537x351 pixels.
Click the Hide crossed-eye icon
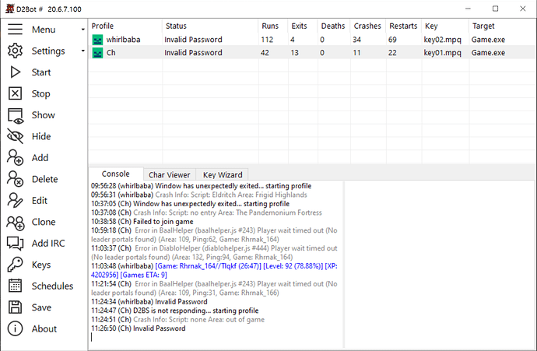pos(15,136)
